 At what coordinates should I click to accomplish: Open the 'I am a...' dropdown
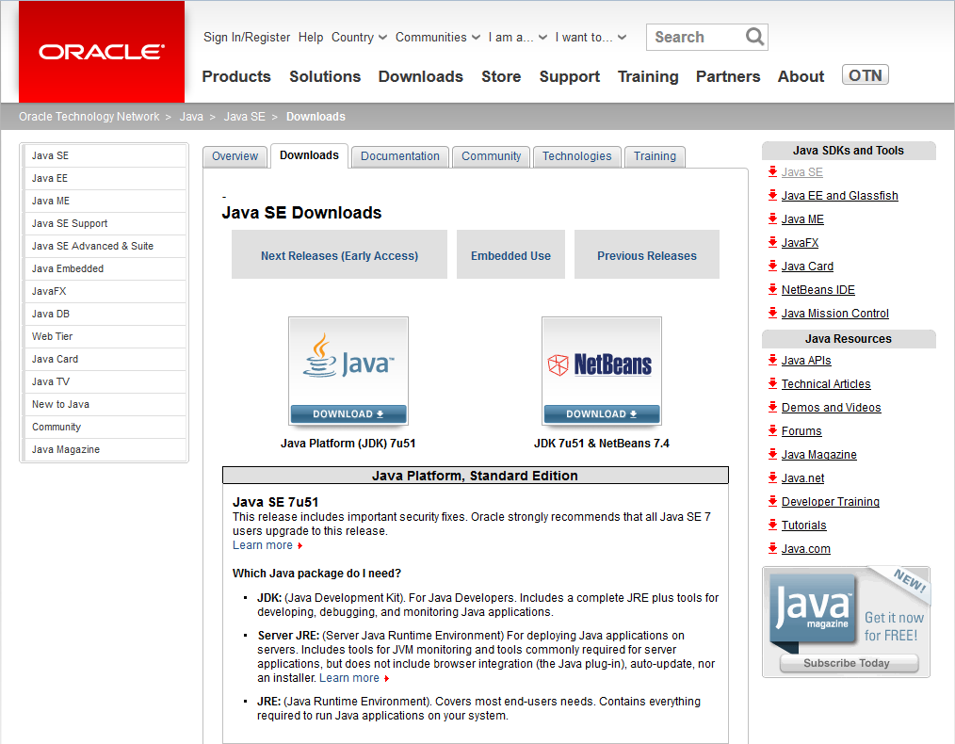[x=517, y=38]
